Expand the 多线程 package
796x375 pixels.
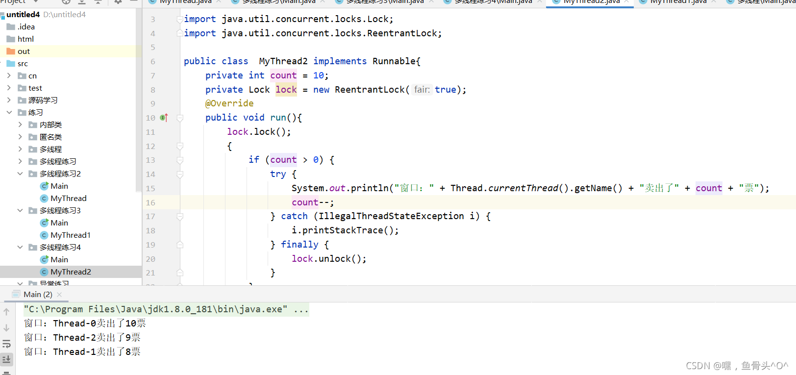pyautogui.click(x=20, y=149)
